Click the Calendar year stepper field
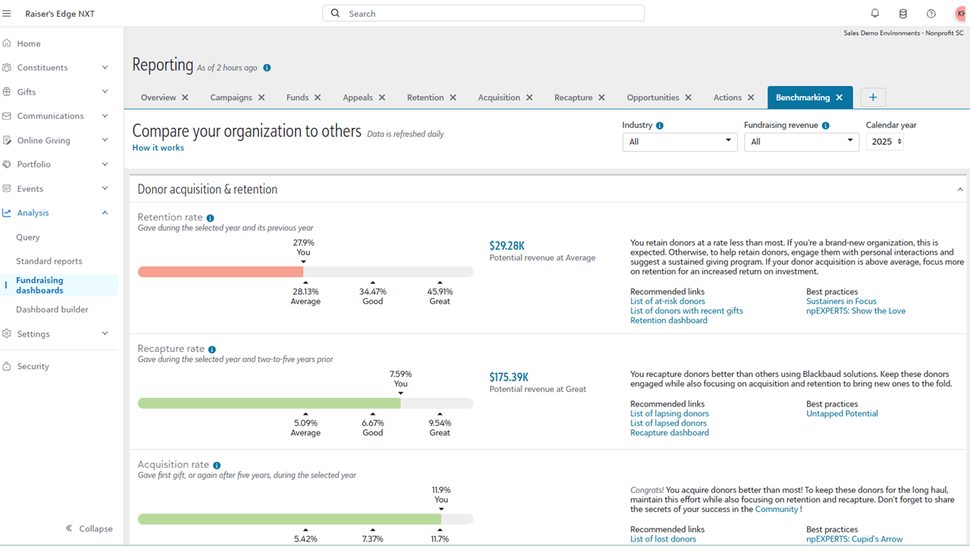970x546 pixels. click(884, 142)
